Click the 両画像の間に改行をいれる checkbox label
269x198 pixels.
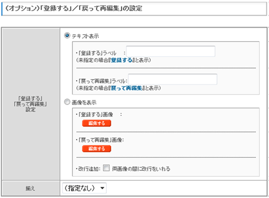[141, 169]
